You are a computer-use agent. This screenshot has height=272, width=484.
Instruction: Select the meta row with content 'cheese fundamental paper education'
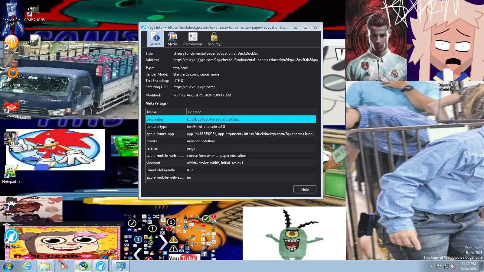pyautogui.click(x=231, y=156)
